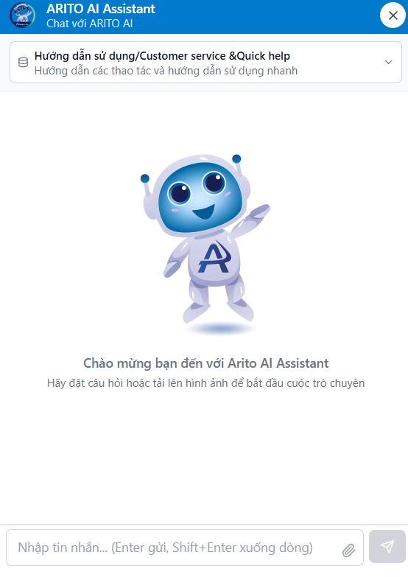Click the "A" logo on the robot's chest

[x=214, y=257]
